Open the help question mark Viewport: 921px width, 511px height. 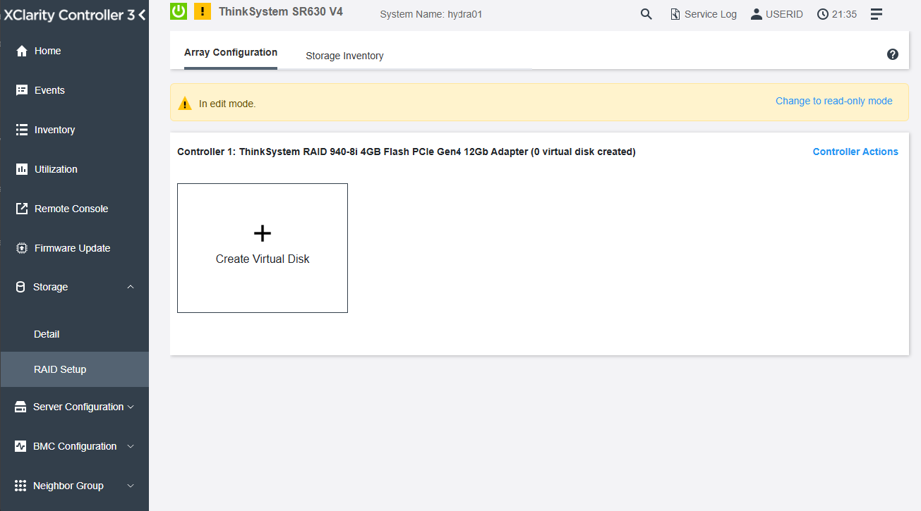pyautogui.click(x=892, y=54)
